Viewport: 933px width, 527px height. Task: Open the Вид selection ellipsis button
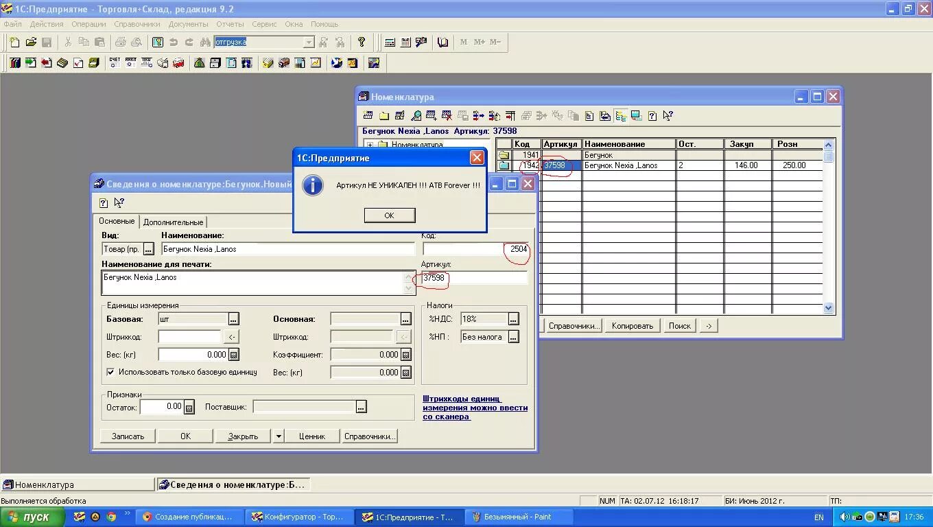(x=148, y=249)
